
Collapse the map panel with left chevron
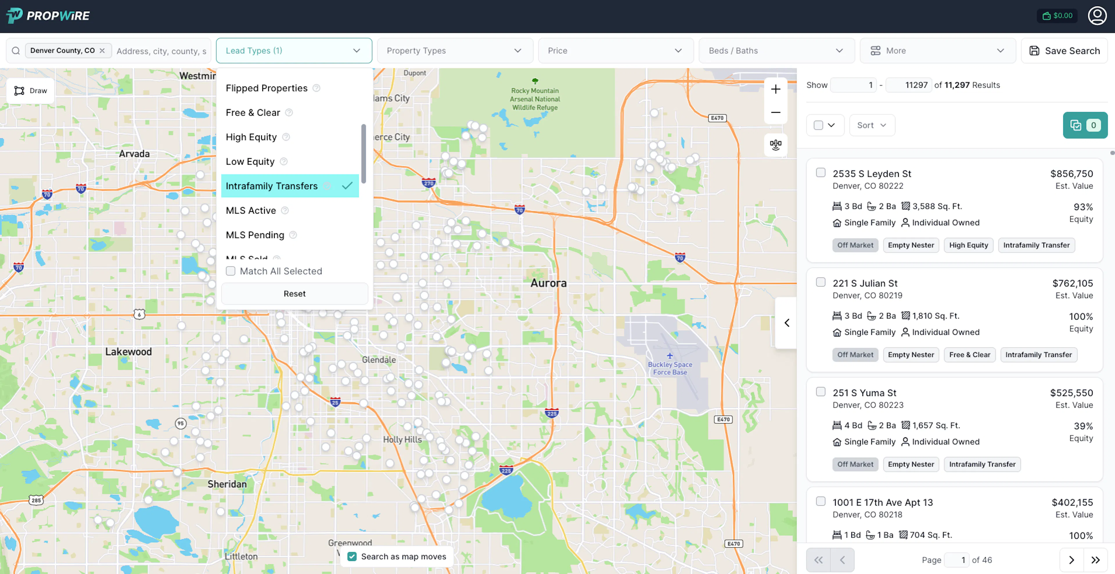point(787,323)
